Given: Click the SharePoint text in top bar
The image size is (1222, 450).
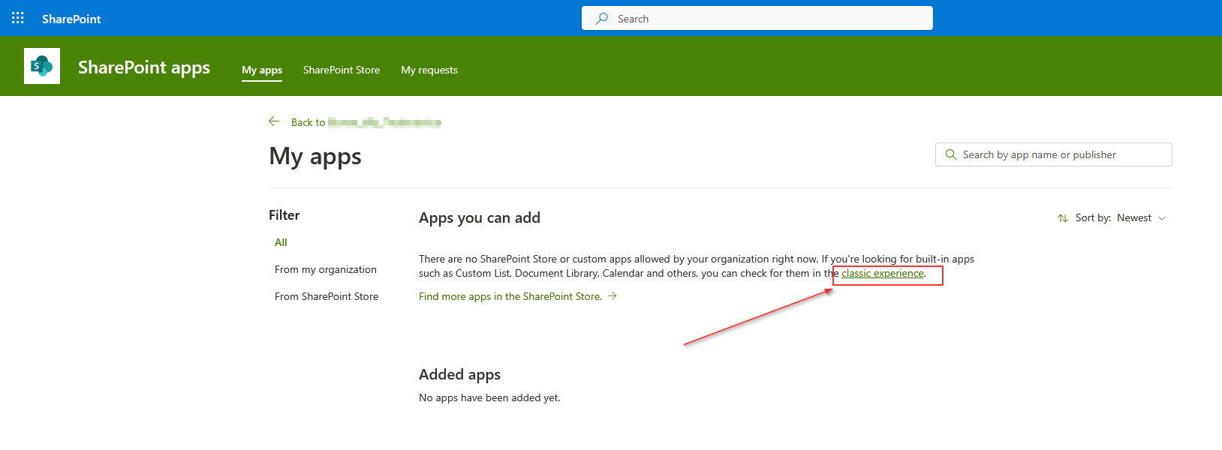Looking at the screenshot, I should pos(71,19).
